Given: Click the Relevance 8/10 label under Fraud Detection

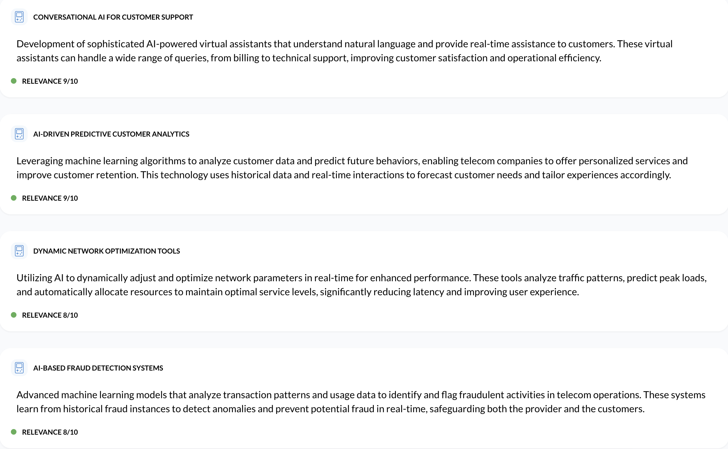Looking at the screenshot, I should tap(50, 432).
